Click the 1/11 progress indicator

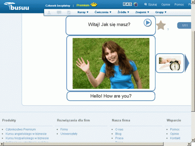[185, 25]
